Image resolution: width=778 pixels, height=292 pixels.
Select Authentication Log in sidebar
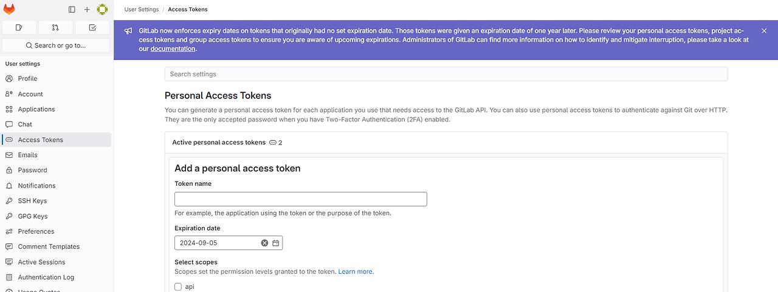pos(56,277)
